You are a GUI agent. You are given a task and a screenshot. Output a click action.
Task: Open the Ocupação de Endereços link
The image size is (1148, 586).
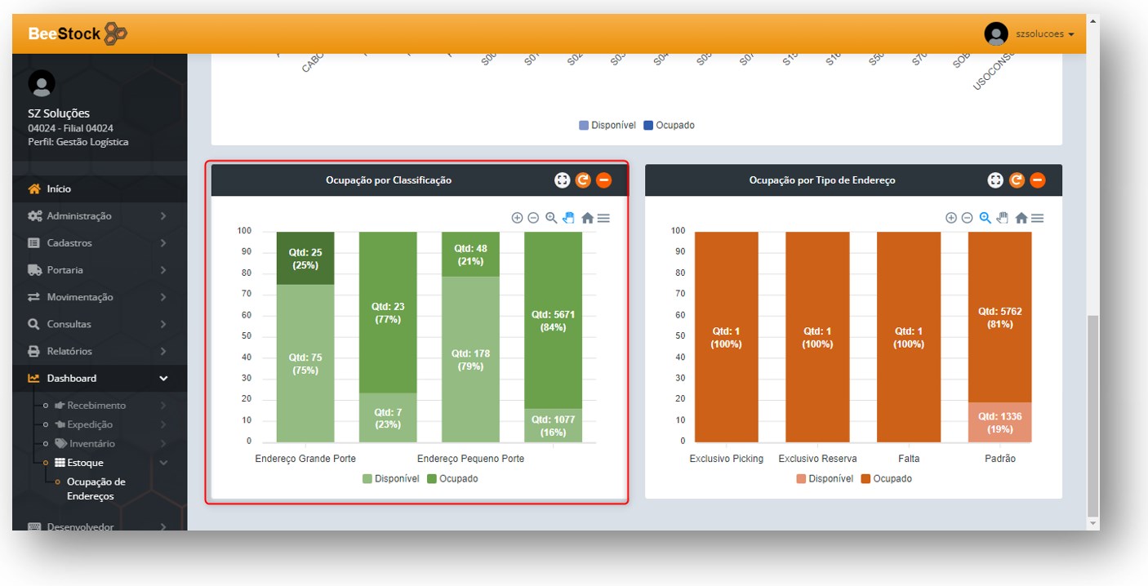coord(96,489)
